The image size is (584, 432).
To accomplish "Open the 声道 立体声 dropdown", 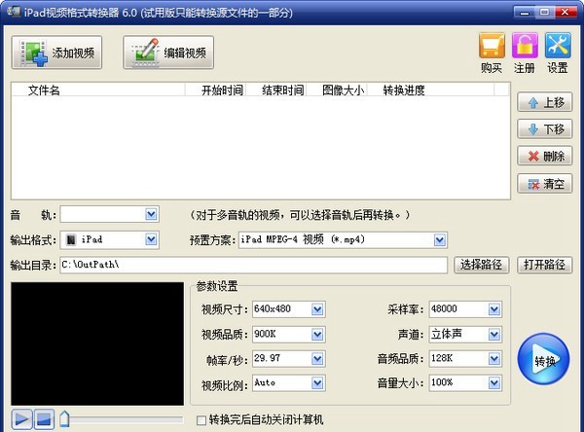I will (x=494, y=334).
